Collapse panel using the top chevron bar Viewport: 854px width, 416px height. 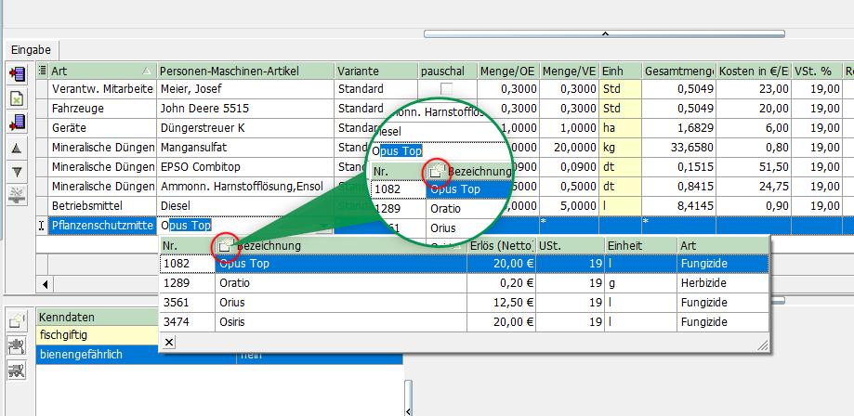point(605,33)
